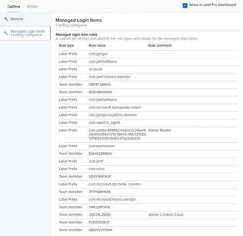Click the Rule value column header
The height and width of the screenshot is (236, 243).
(97, 45)
